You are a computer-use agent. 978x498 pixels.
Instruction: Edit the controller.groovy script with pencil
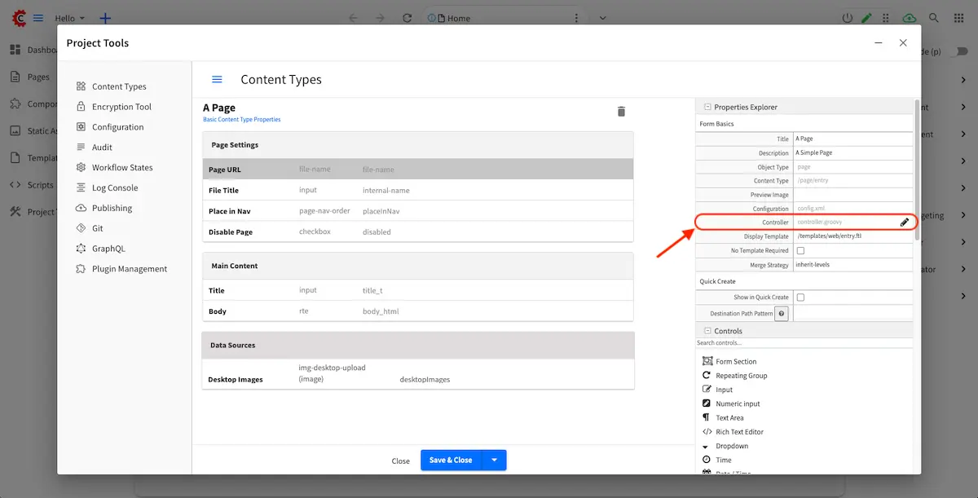click(904, 223)
